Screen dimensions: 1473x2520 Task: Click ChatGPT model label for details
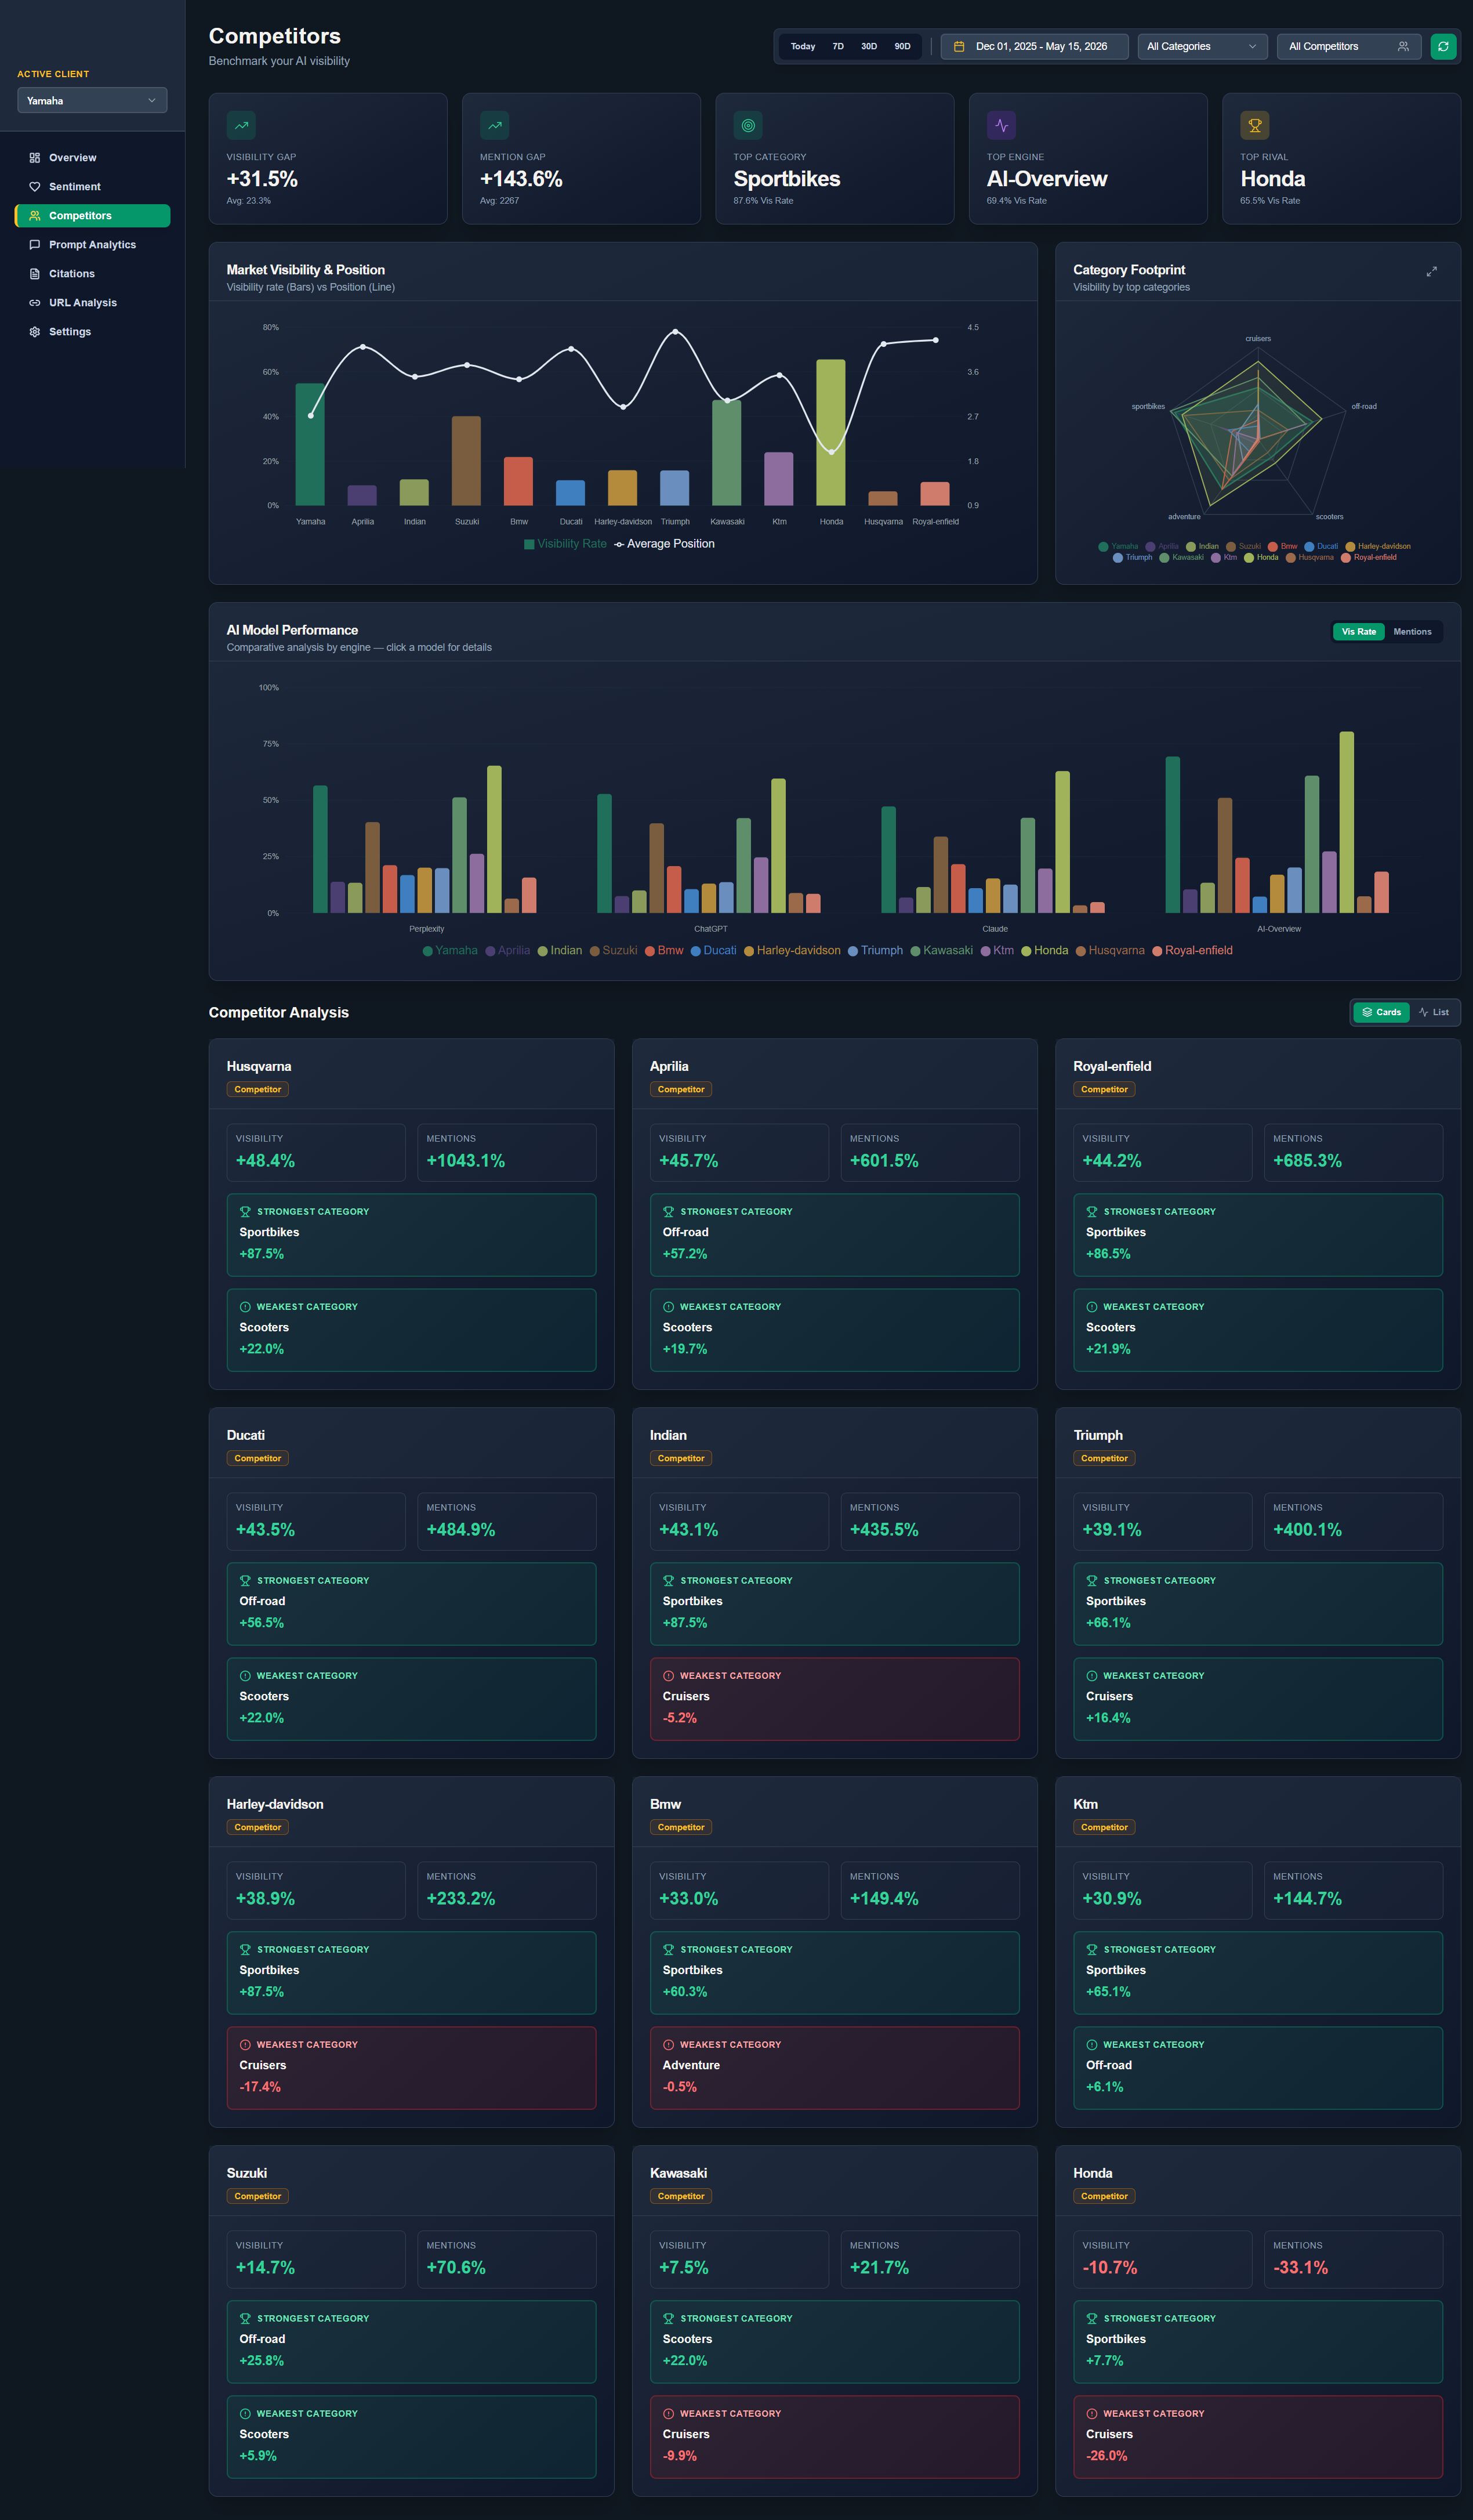point(711,929)
